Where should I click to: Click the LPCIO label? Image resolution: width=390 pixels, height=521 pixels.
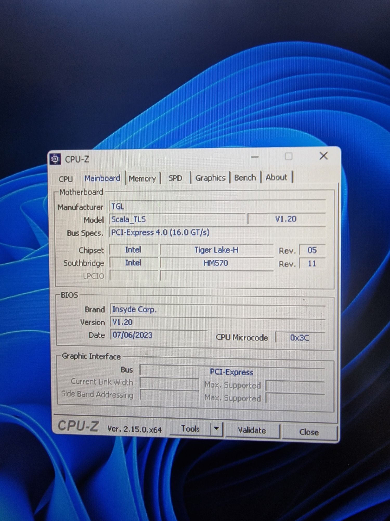[x=94, y=276]
